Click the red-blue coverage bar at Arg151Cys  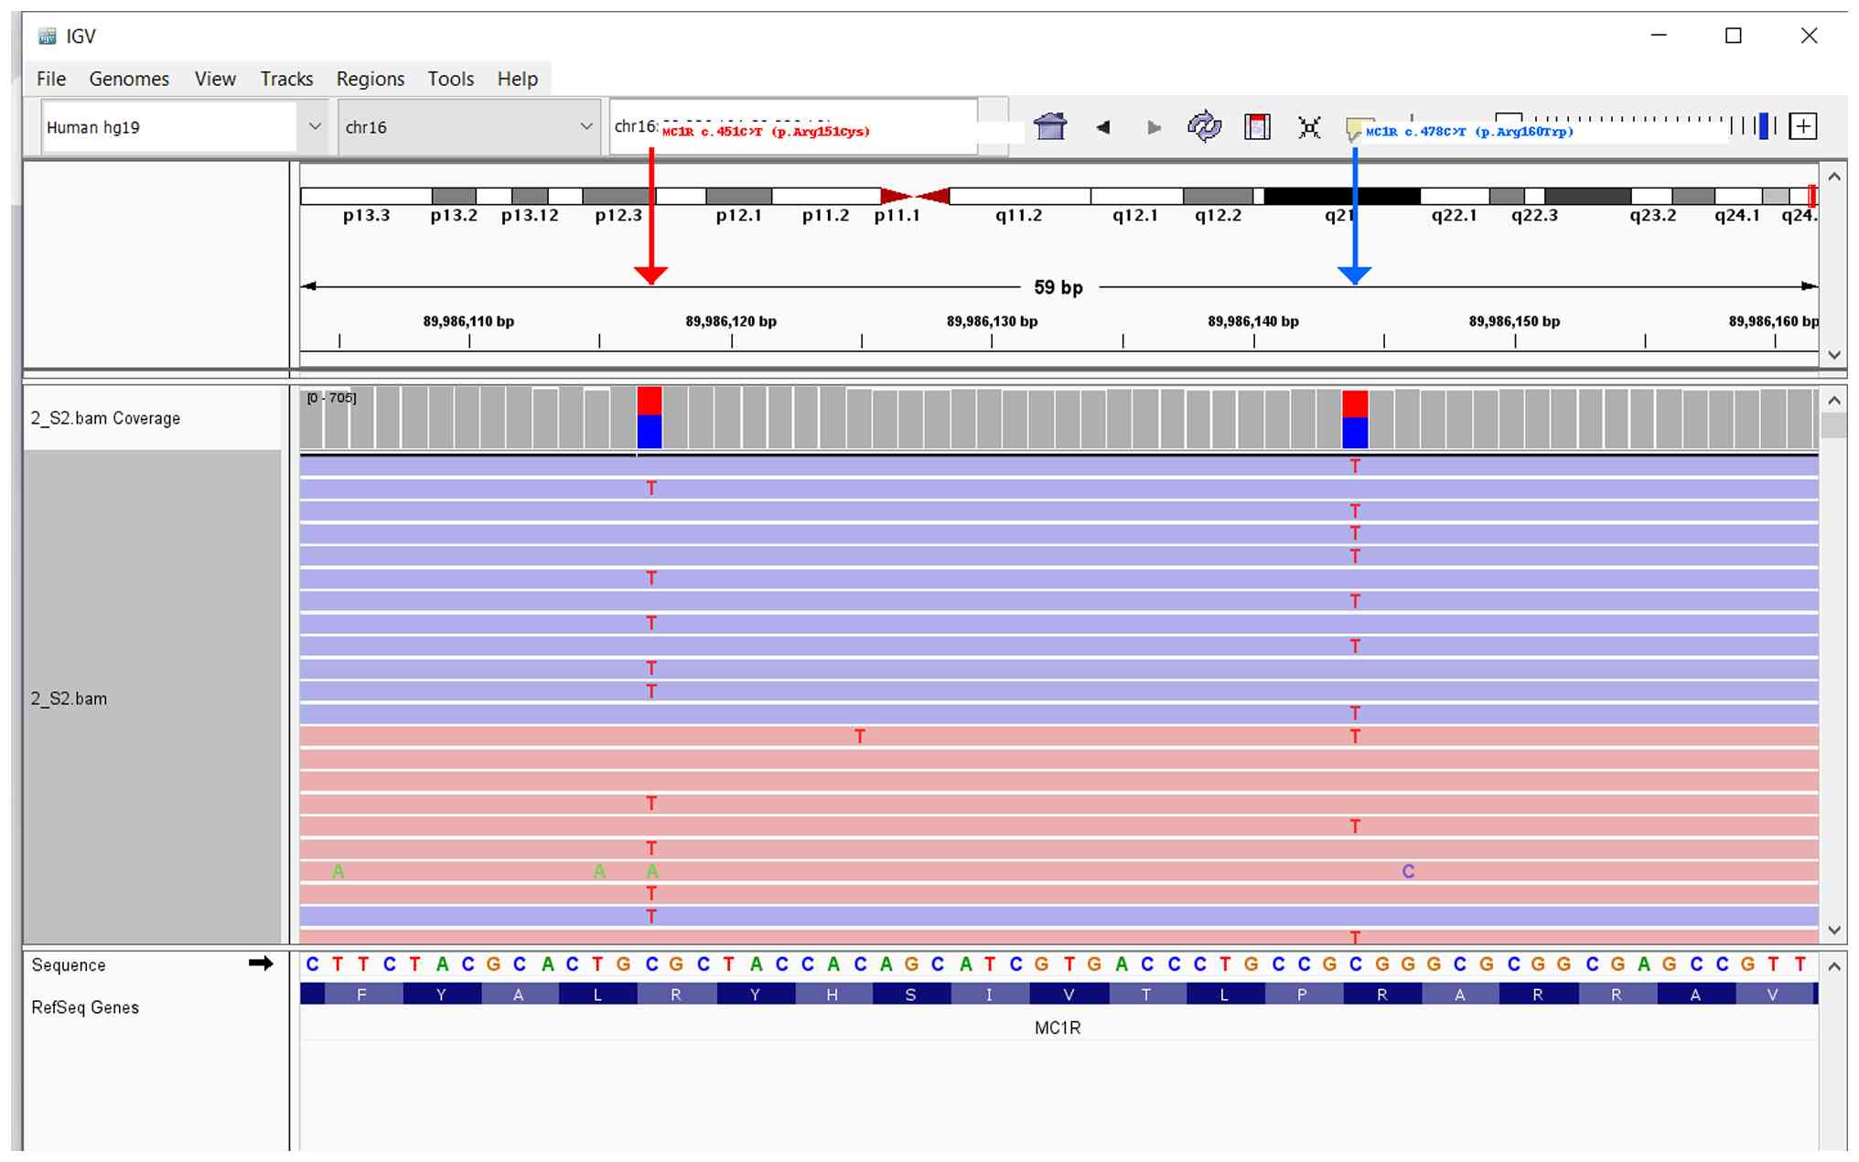[x=649, y=417]
